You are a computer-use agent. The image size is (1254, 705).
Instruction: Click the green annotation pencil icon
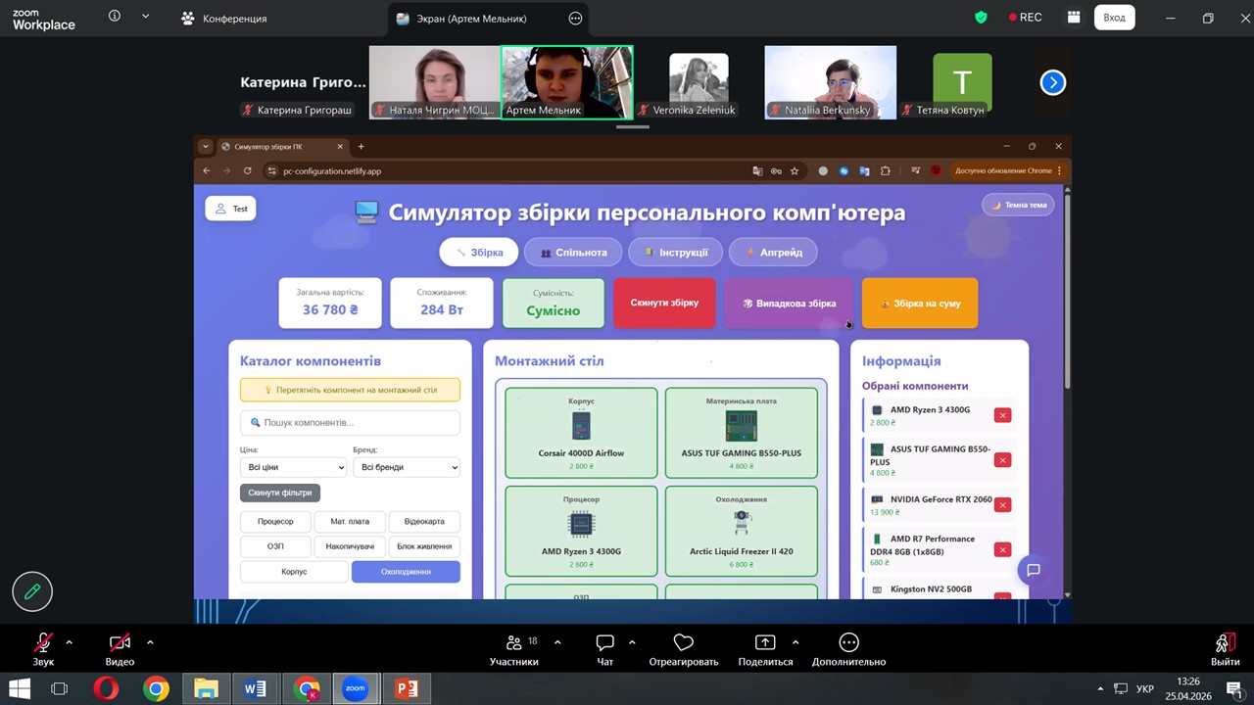pyautogui.click(x=32, y=591)
